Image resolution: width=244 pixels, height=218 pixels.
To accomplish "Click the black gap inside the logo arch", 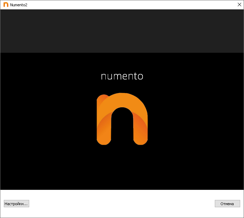I will pos(122,128).
